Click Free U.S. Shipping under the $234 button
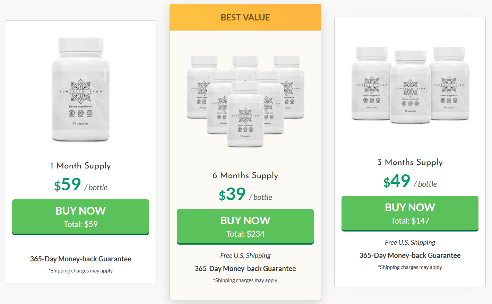492x304 pixels. [245, 255]
